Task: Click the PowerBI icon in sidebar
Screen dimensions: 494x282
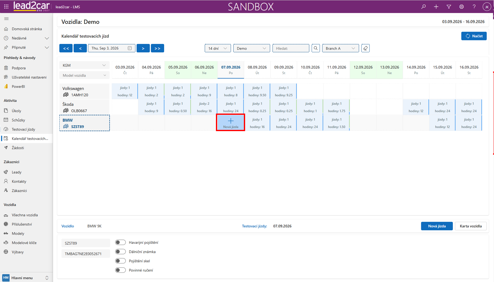Action: pyautogui.click(x=6, y=86)
